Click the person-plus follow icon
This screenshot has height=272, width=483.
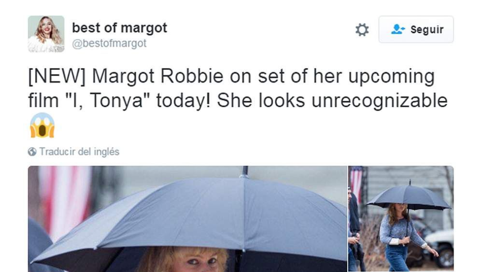[x=398, y=29]
